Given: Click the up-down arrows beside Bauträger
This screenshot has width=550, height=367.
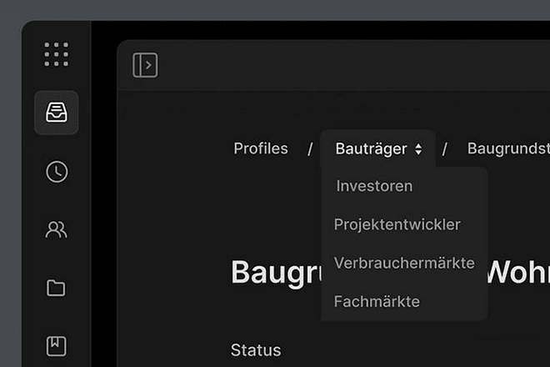Looking at the screenshot, I should 418,149.
